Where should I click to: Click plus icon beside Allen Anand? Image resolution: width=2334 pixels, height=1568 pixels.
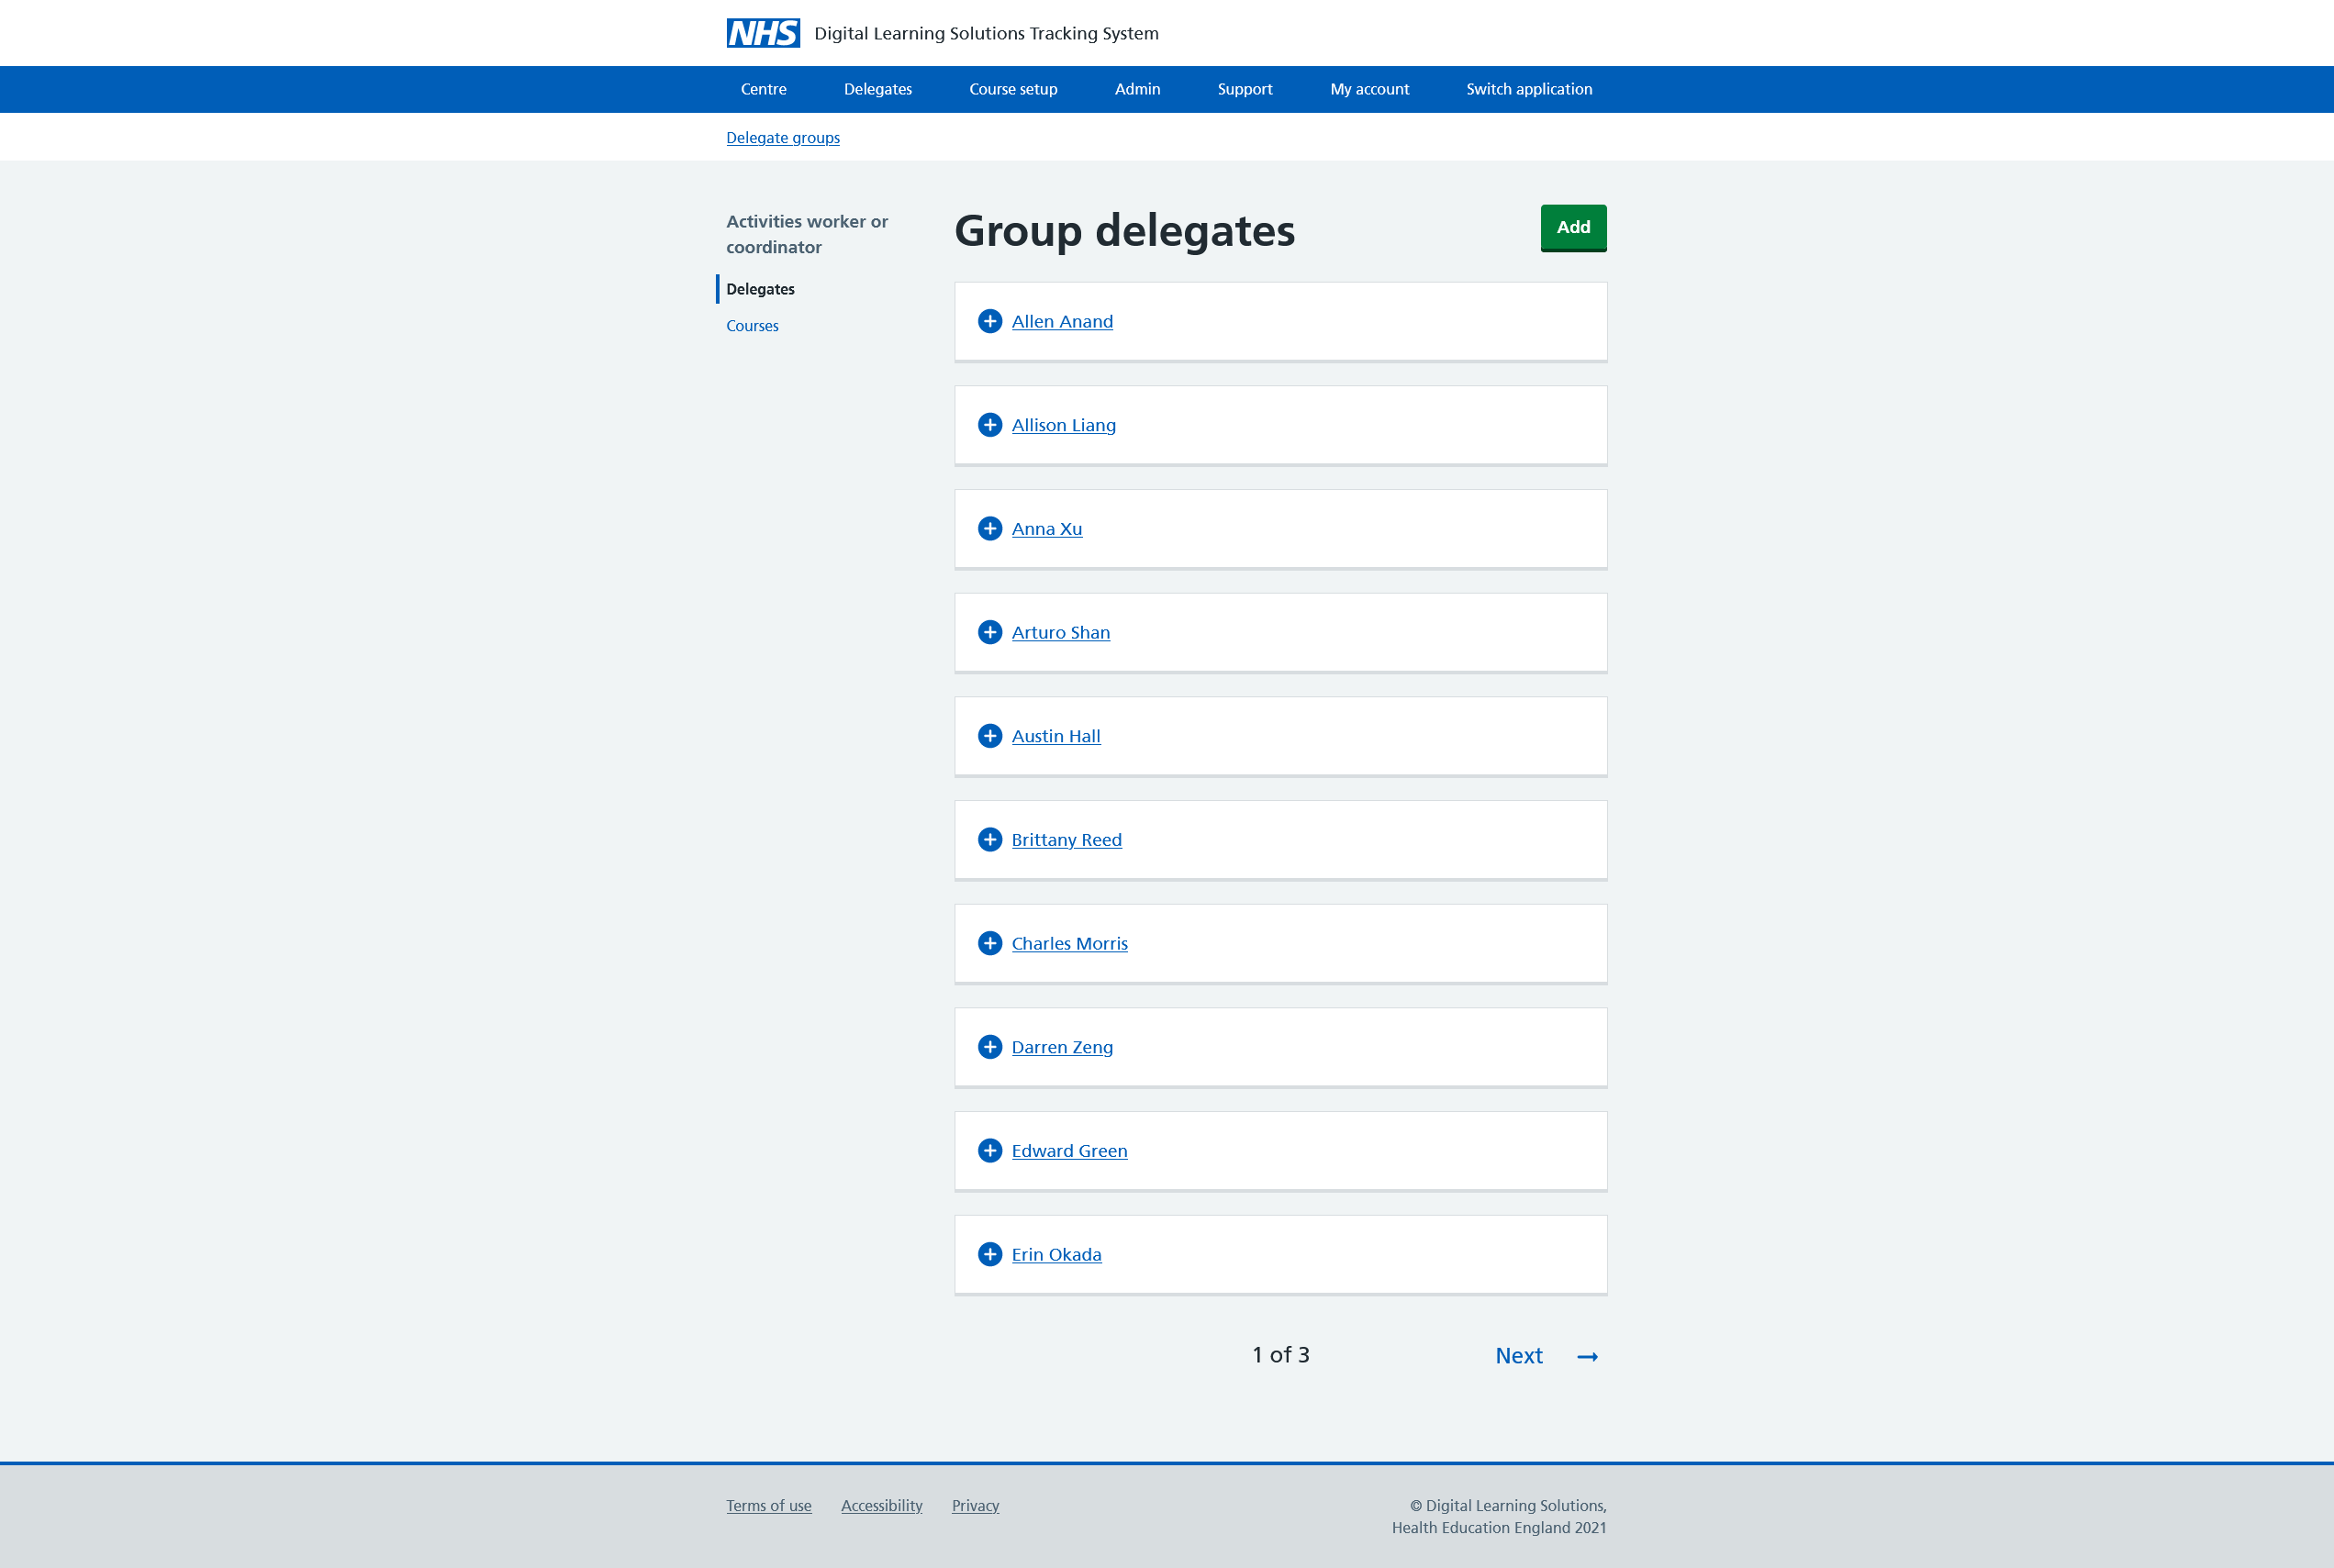point(989,321)
